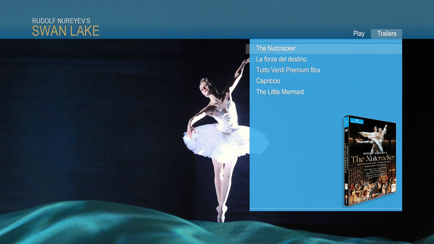The height and width of the screenshot is (244, 434).
Task: Click the ballerina's tiara
Action: (204, 80)
